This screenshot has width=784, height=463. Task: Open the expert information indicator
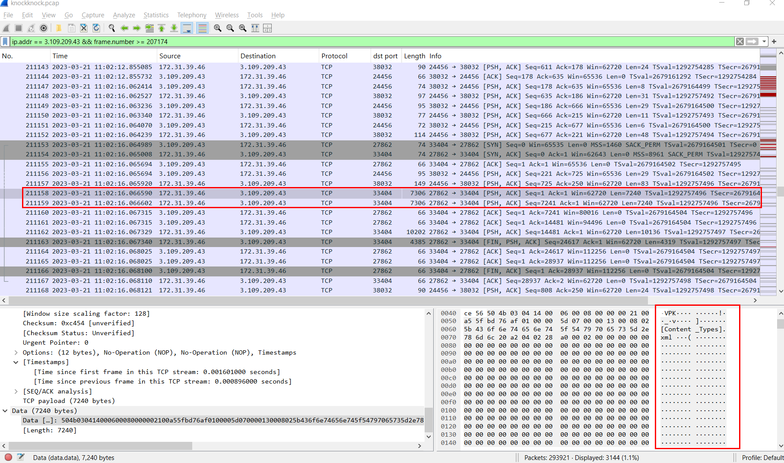pyautogui.click(x=8, y=457)
